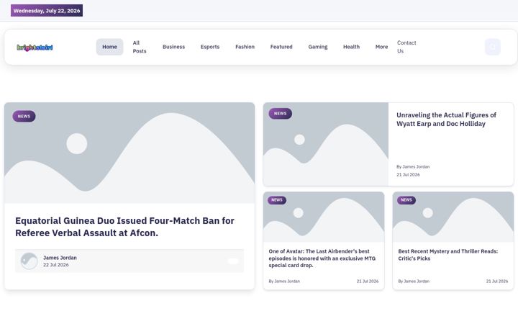Click the small pill icon in author bar

coord(233,261)
